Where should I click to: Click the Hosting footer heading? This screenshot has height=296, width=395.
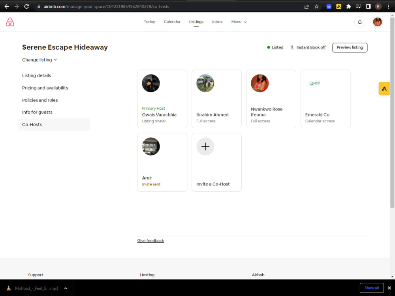147,275
